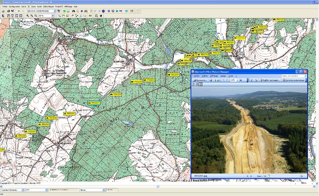Open the 50 % zoom level dropdown
Screen dimensions: 319x196
tap(53, 16)
